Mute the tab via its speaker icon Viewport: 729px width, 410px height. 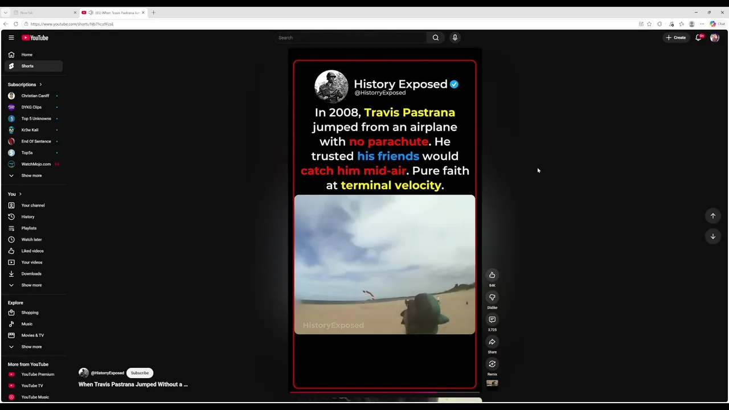[x=91, y=13]
